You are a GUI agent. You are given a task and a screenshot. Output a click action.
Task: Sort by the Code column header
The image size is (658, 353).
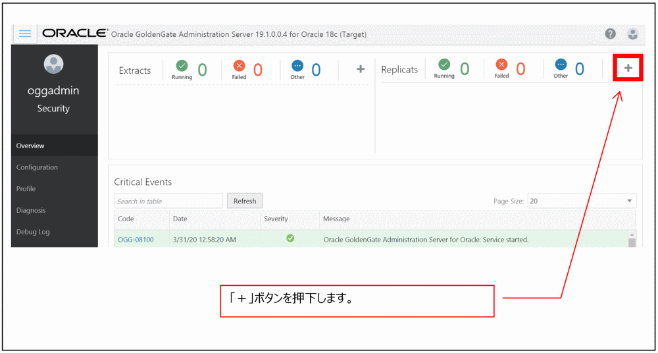point(141,219)
